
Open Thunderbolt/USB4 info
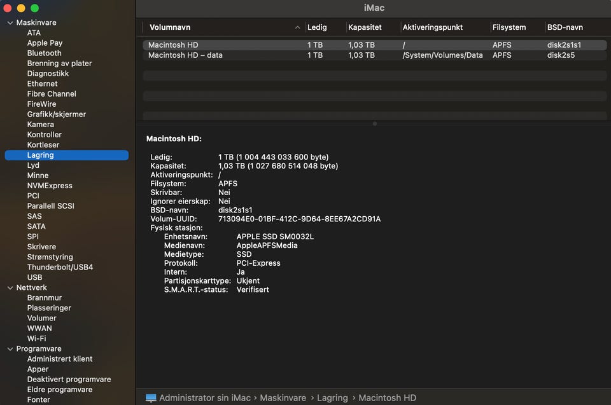60,267
